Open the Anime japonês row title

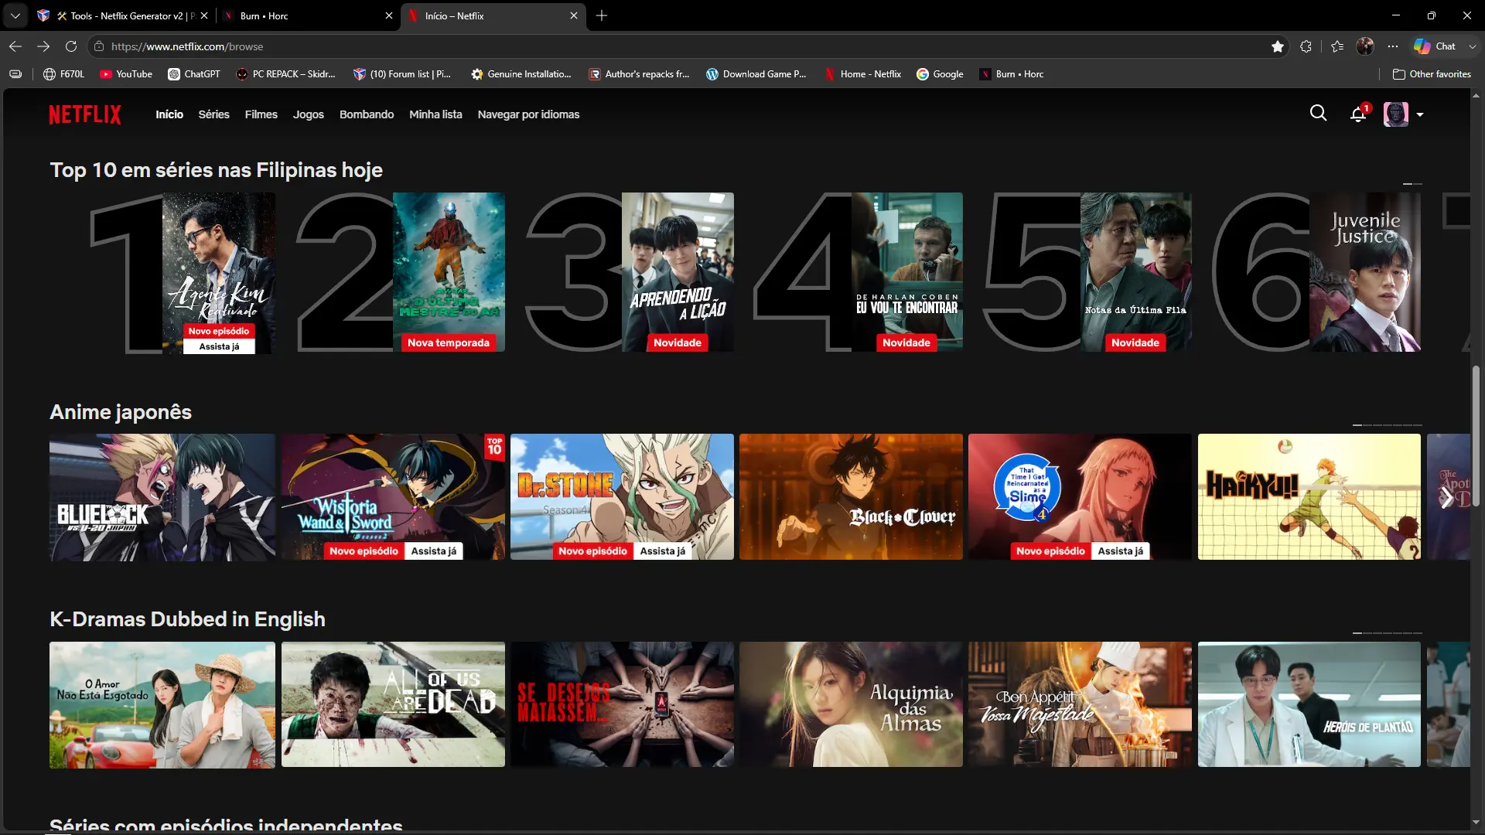(x=121, y=412)
